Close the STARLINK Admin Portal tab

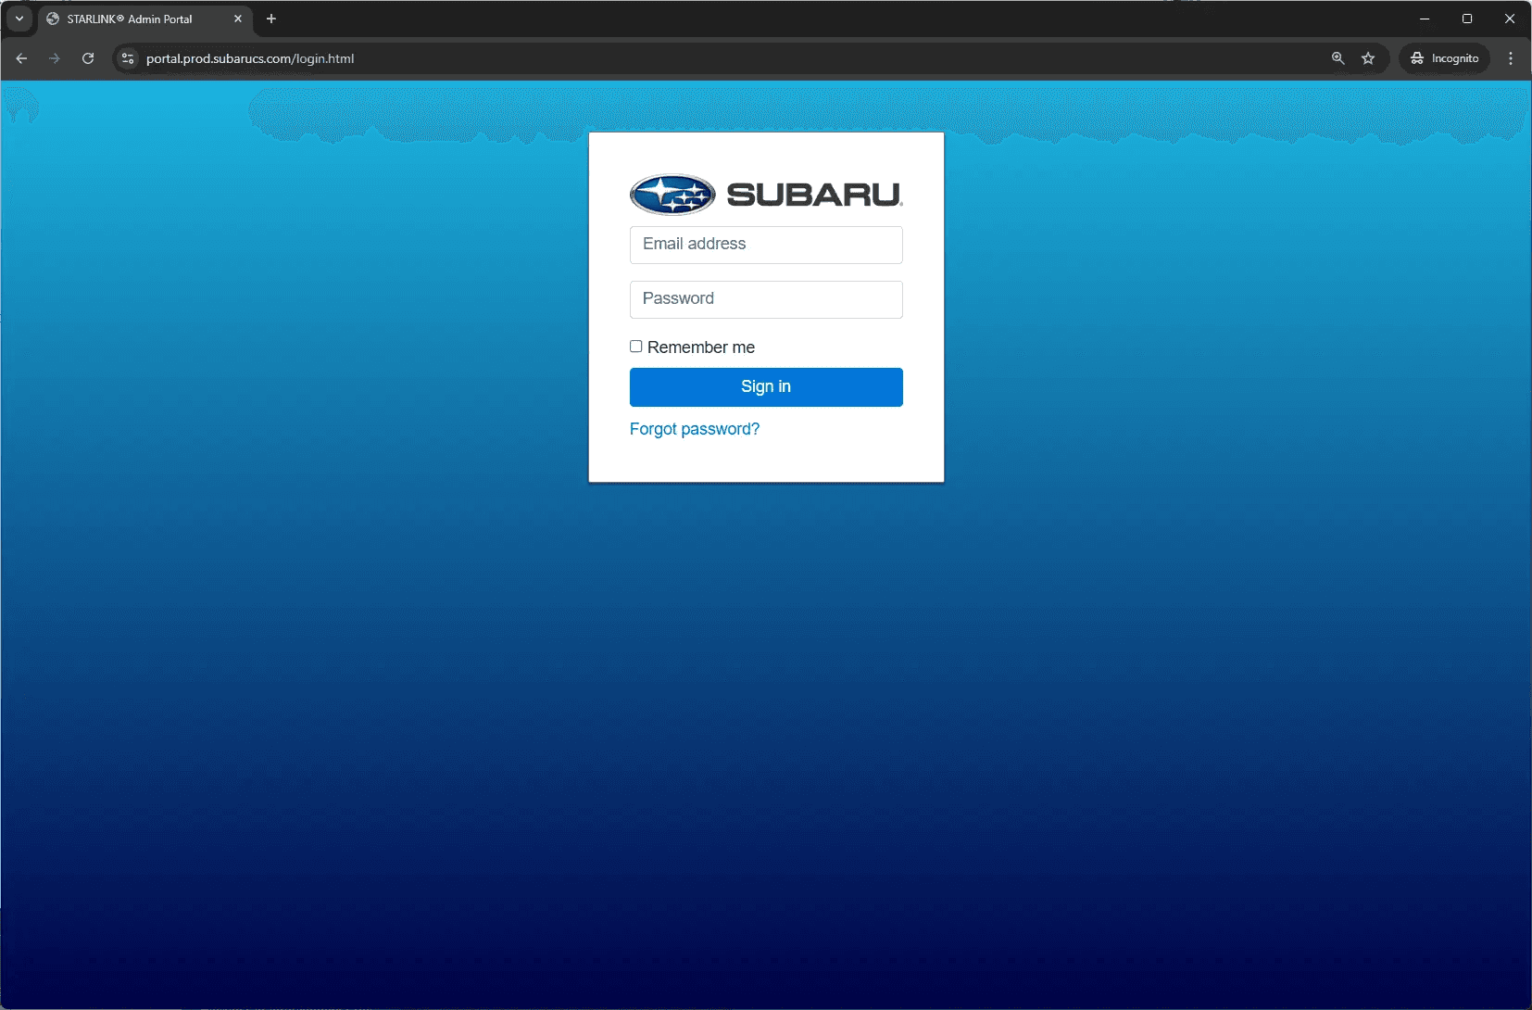tap(238, 19)
